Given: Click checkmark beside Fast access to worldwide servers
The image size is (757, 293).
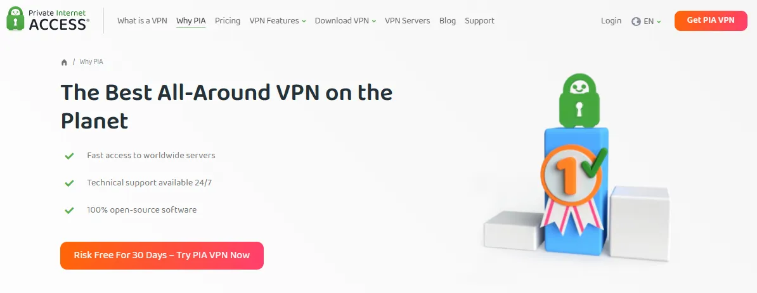Looking at the screenshot, I should (70, 156).
